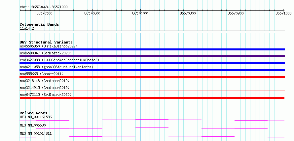Image resolution: width=294 pixels, height=141 pixels.
Task: Click ruler position label 86570500
Action: (x=45, y=13)
